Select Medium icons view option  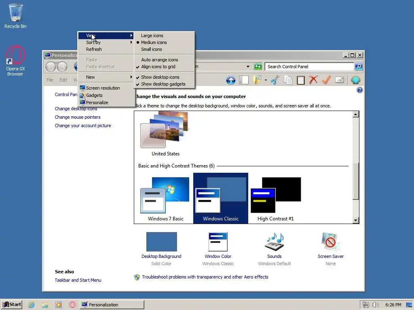point(165,42)
